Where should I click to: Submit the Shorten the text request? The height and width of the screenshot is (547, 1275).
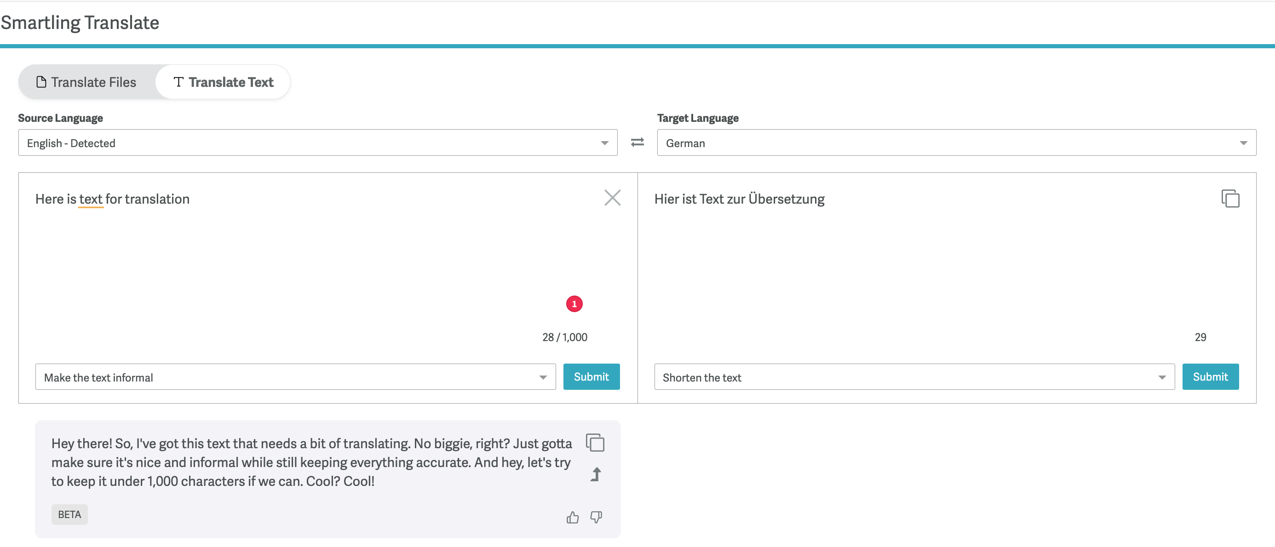tap(1210, 377)
